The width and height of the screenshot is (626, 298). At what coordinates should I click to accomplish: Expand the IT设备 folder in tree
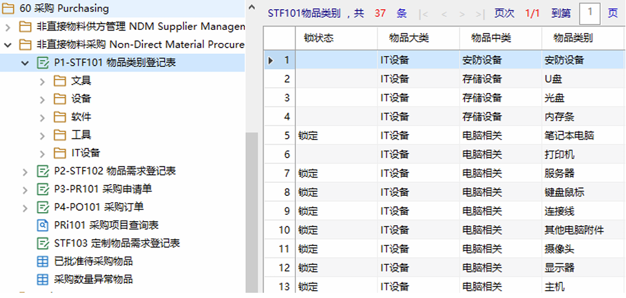[42, 153]
